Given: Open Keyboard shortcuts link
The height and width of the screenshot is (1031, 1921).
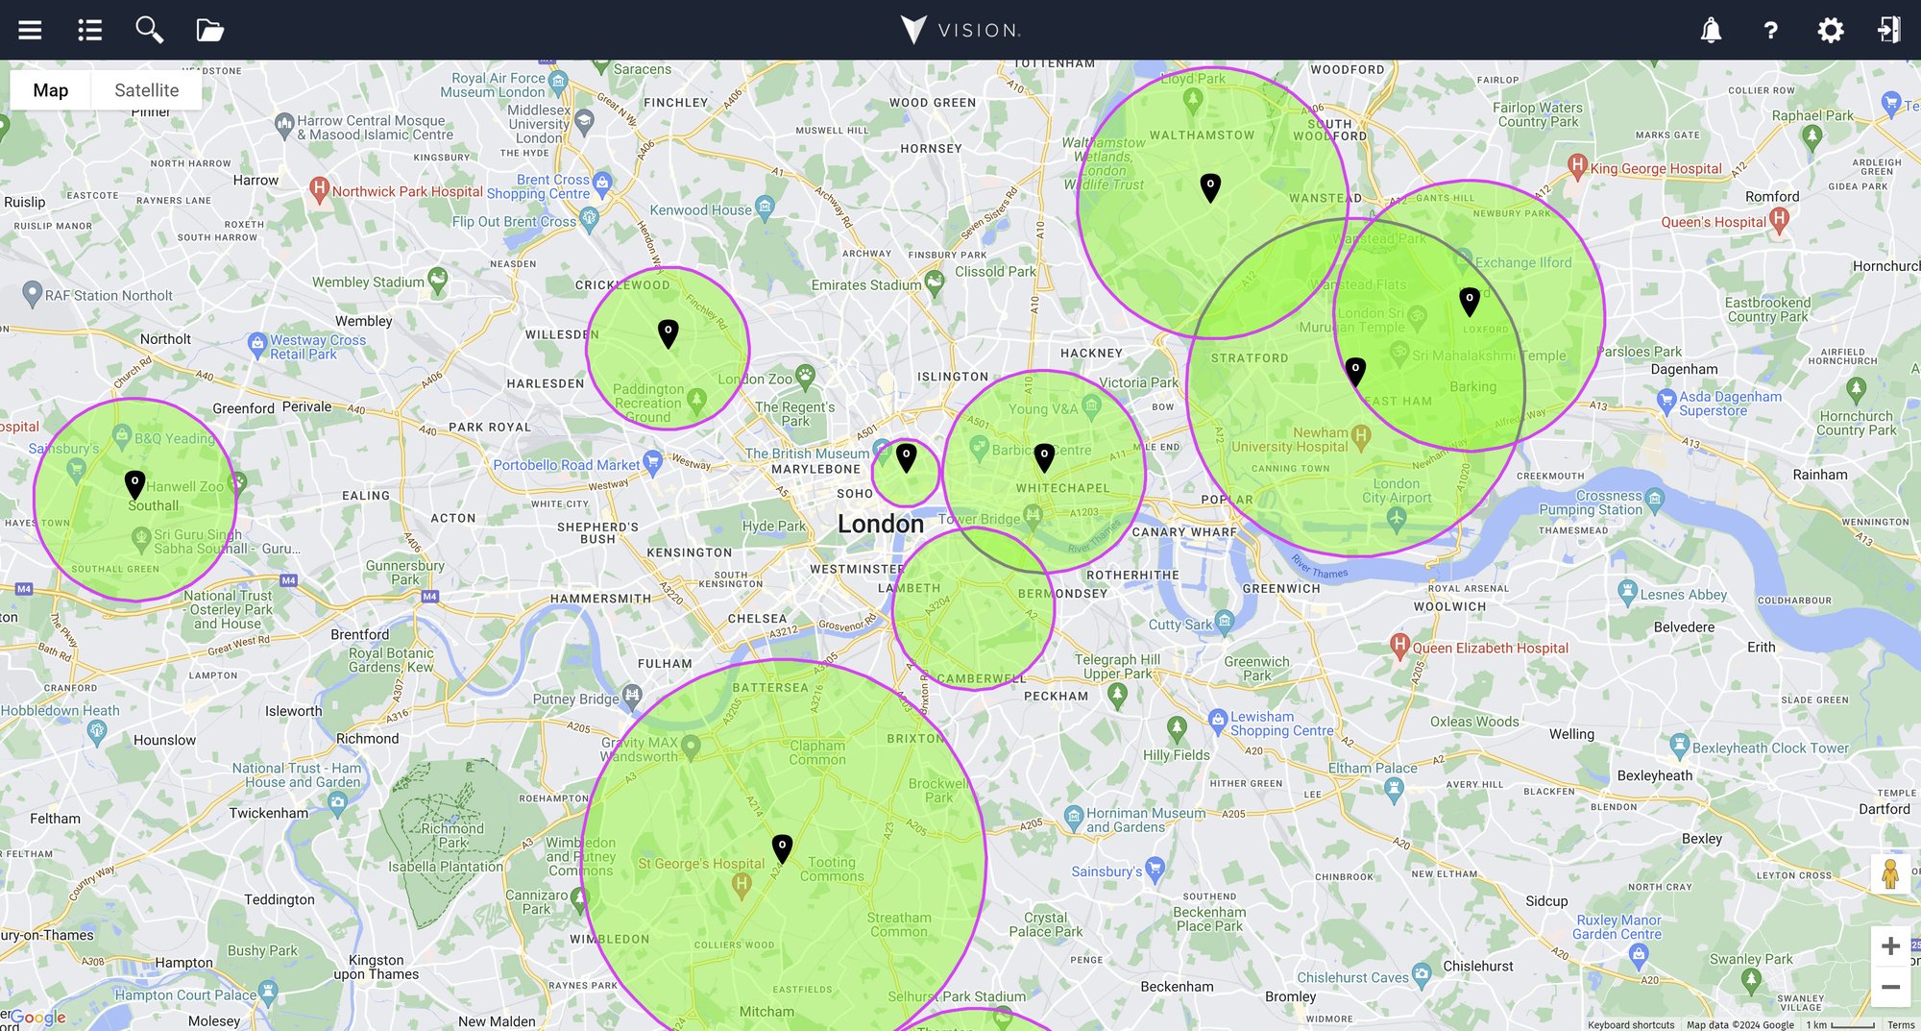Looking at the screenshot, I should click(1631, 1025).
